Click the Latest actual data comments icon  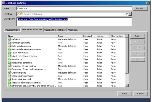point(9,56)
